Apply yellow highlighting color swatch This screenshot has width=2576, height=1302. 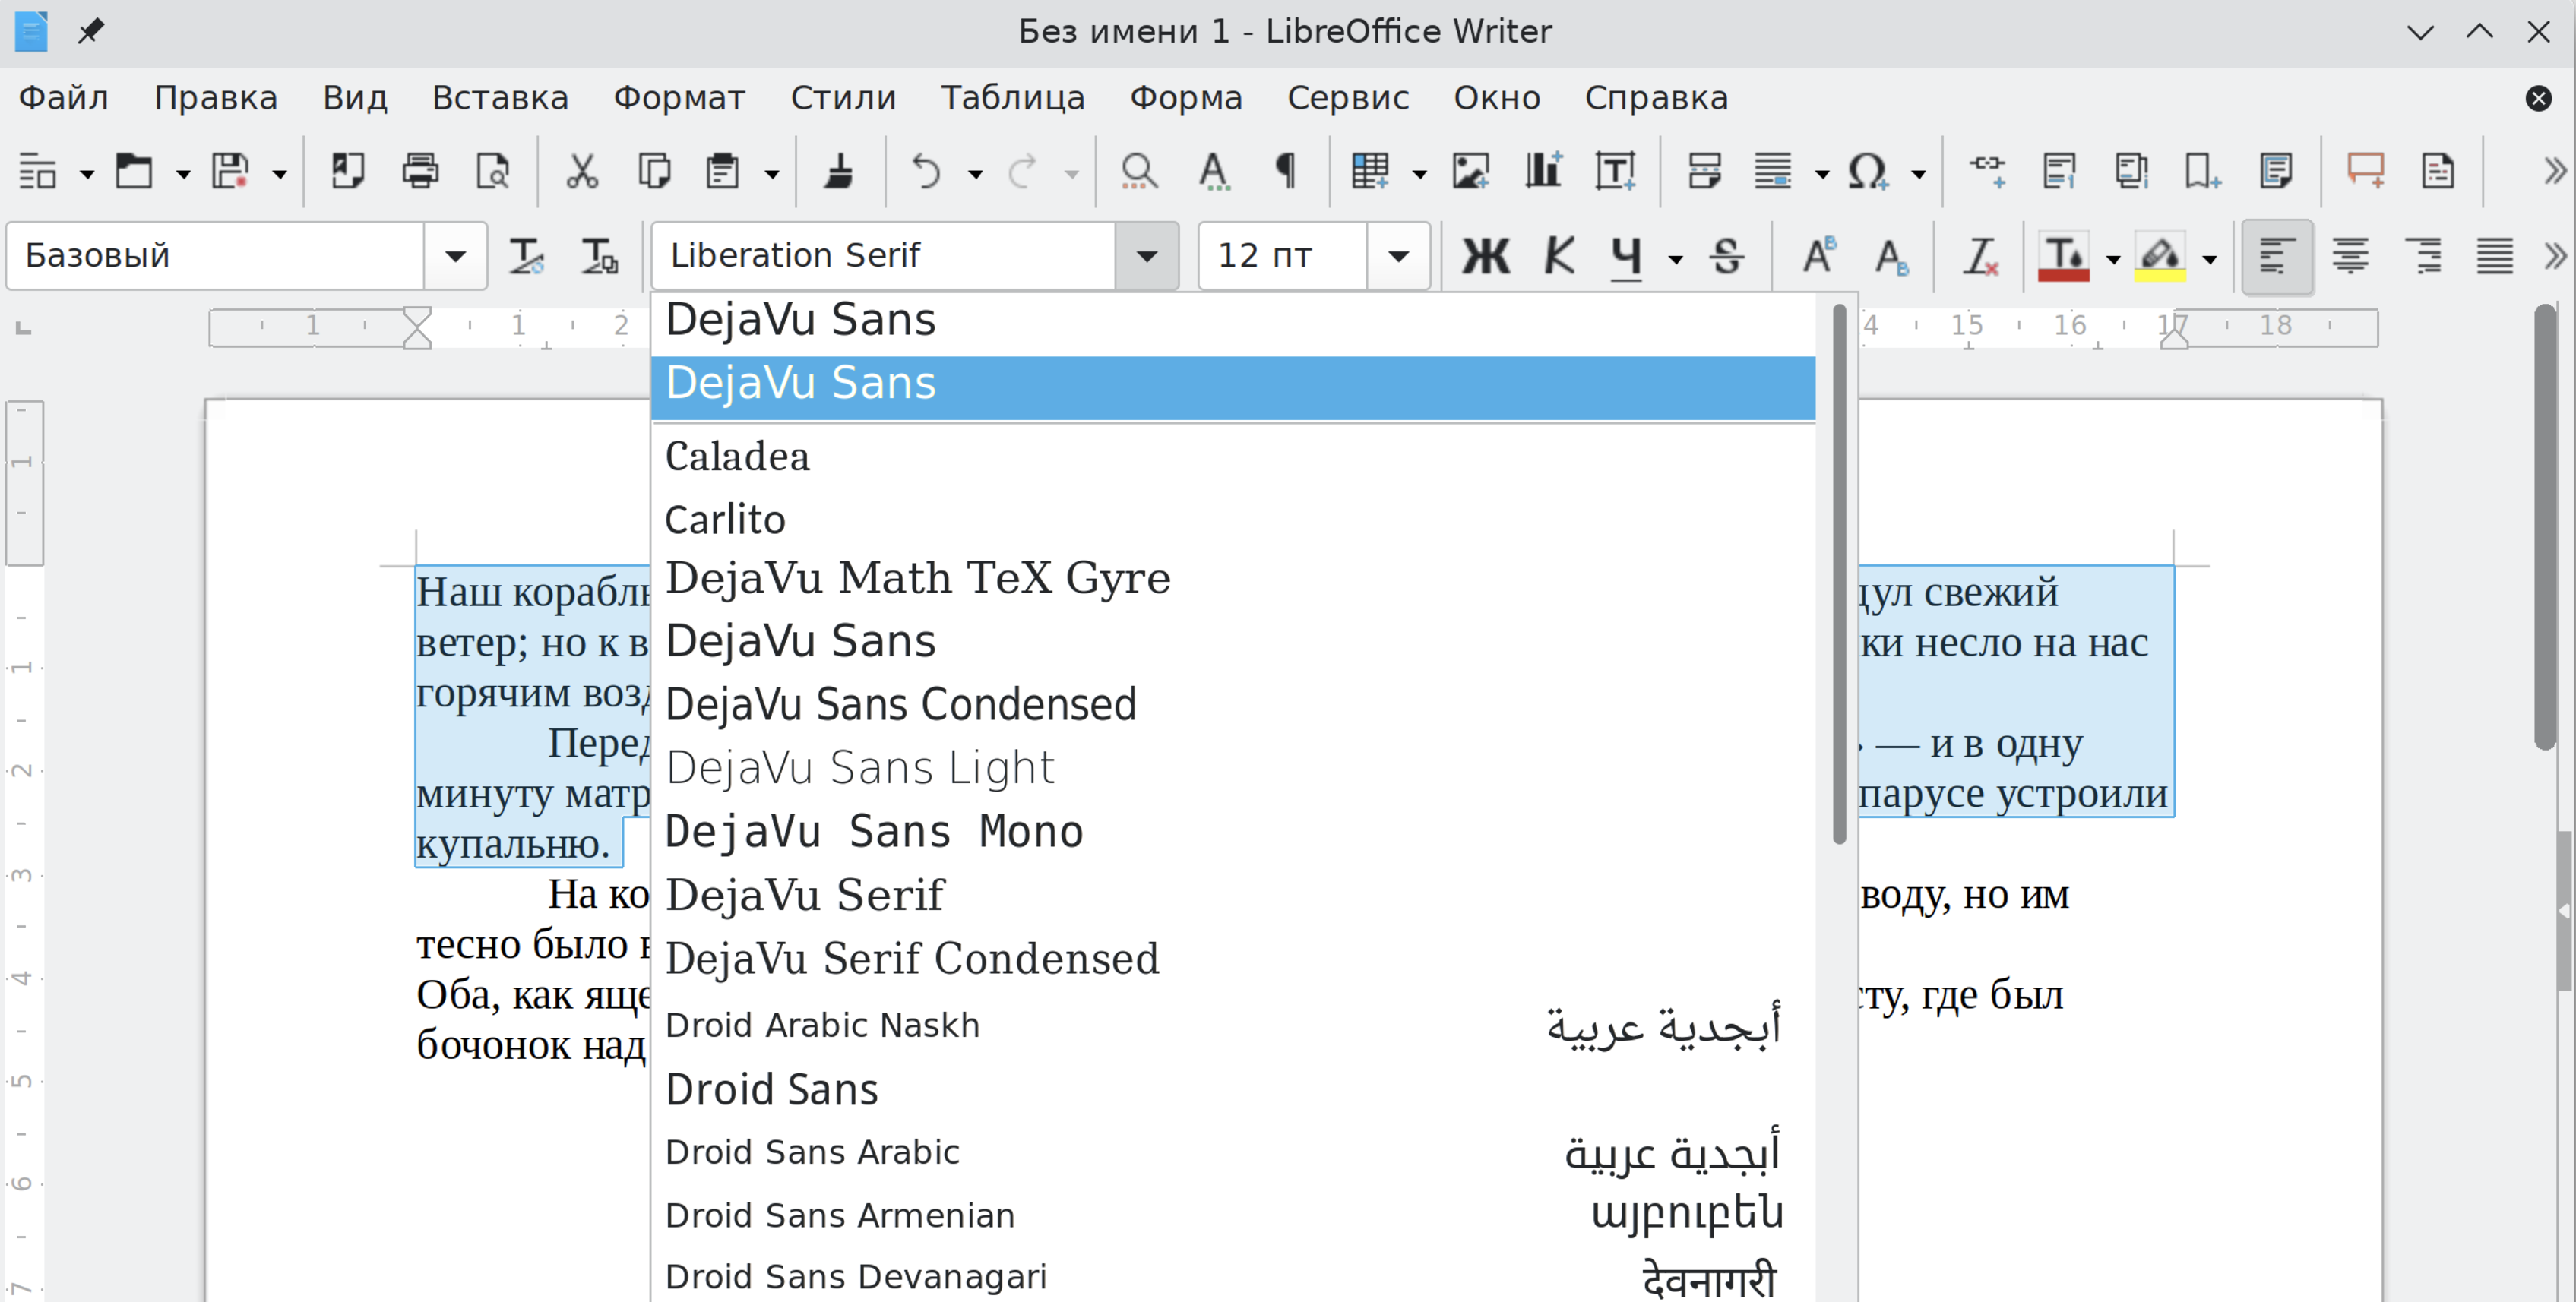(2160, 256)
